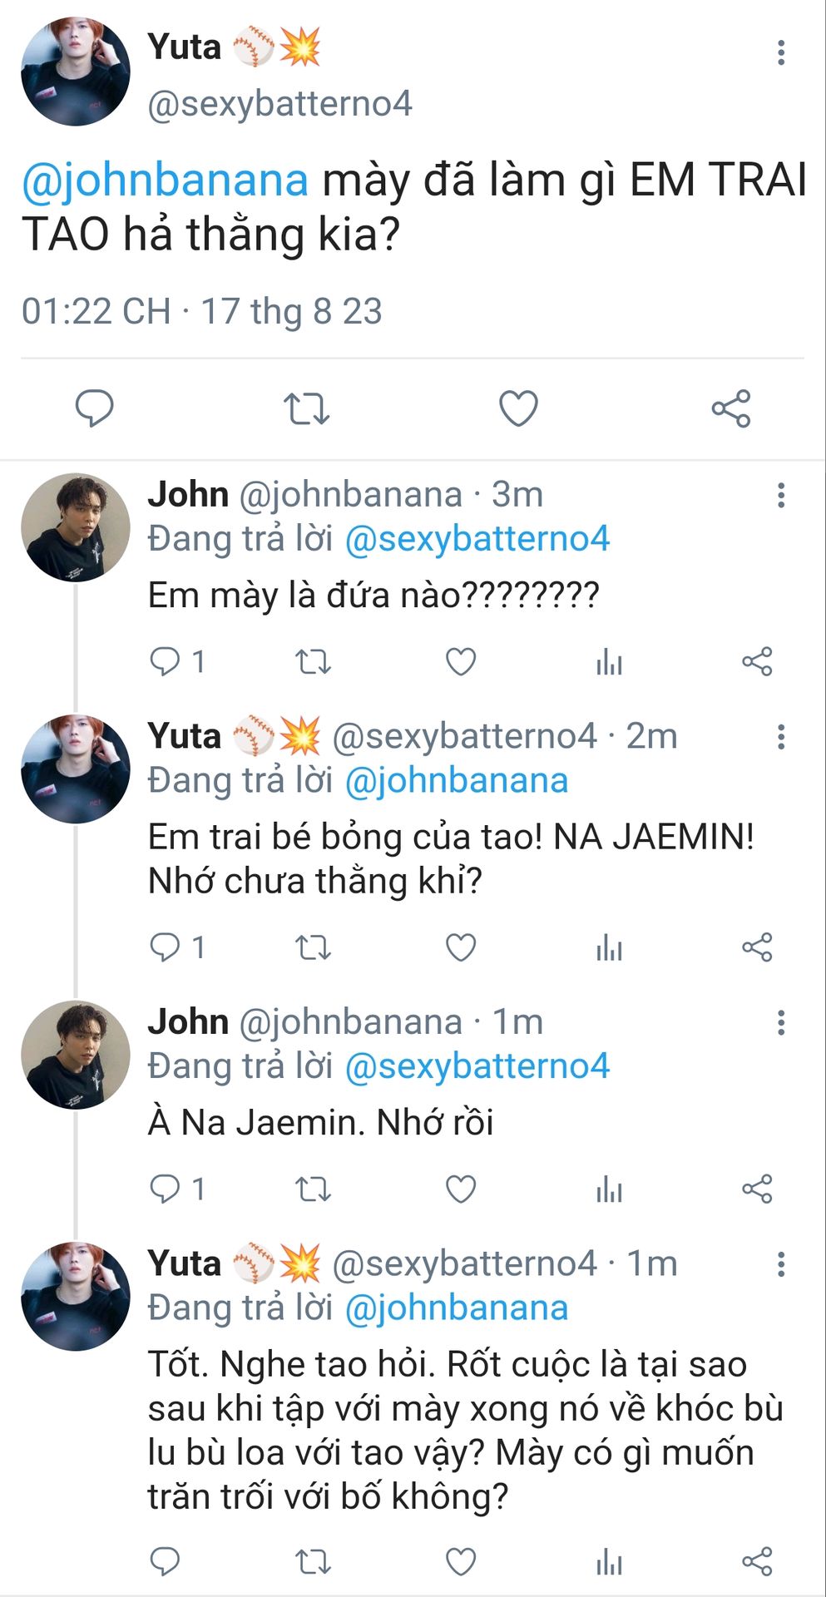Retweet Yuta's main tweet

(306, 409)
